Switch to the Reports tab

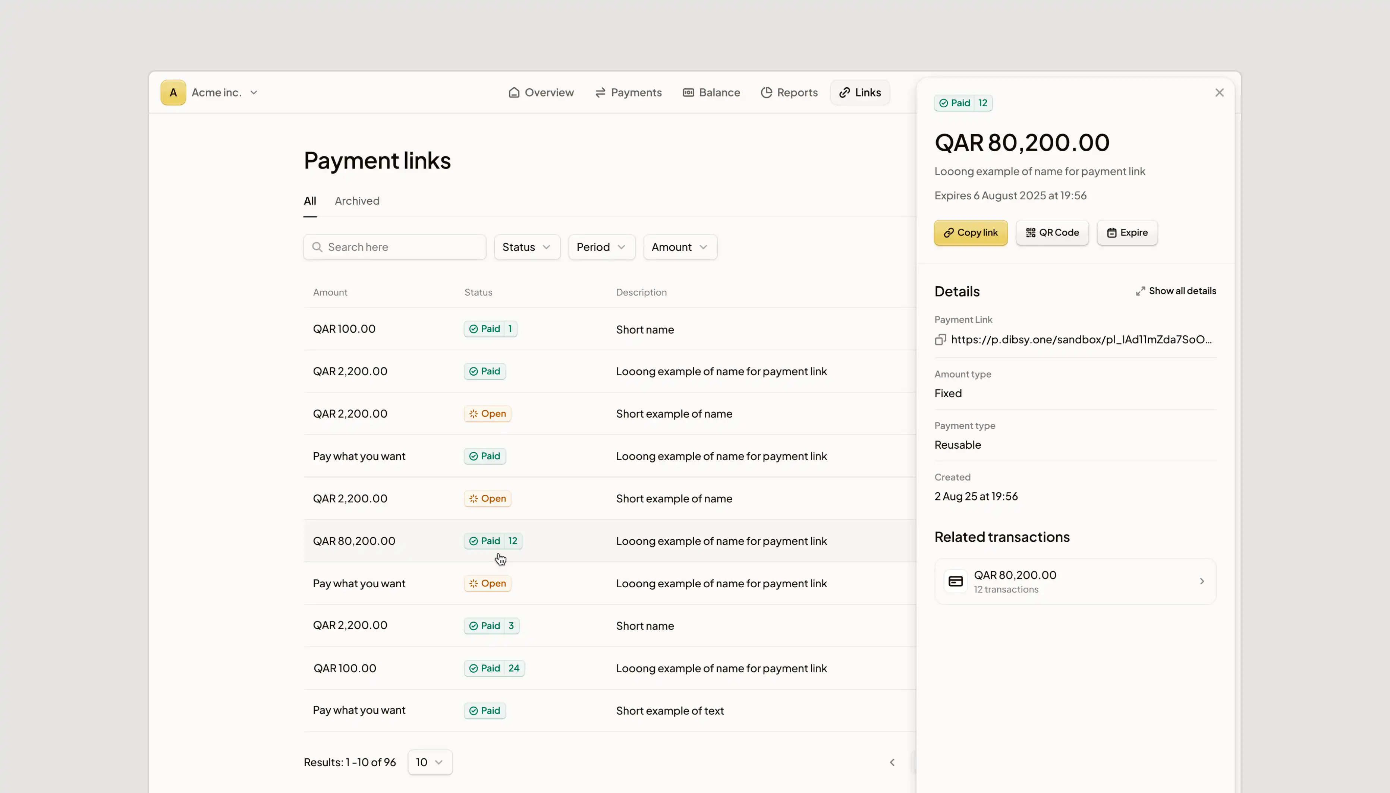(x=789, y=92)
